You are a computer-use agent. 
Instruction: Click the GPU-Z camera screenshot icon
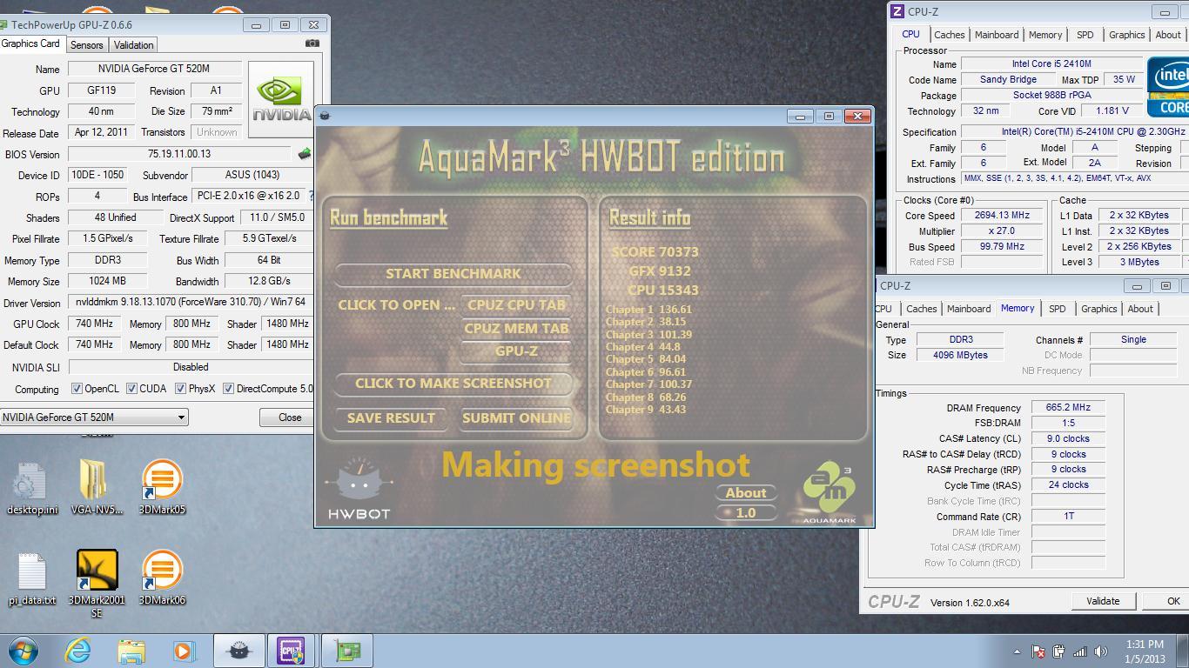pyautogui.click(x=312, y=43)
